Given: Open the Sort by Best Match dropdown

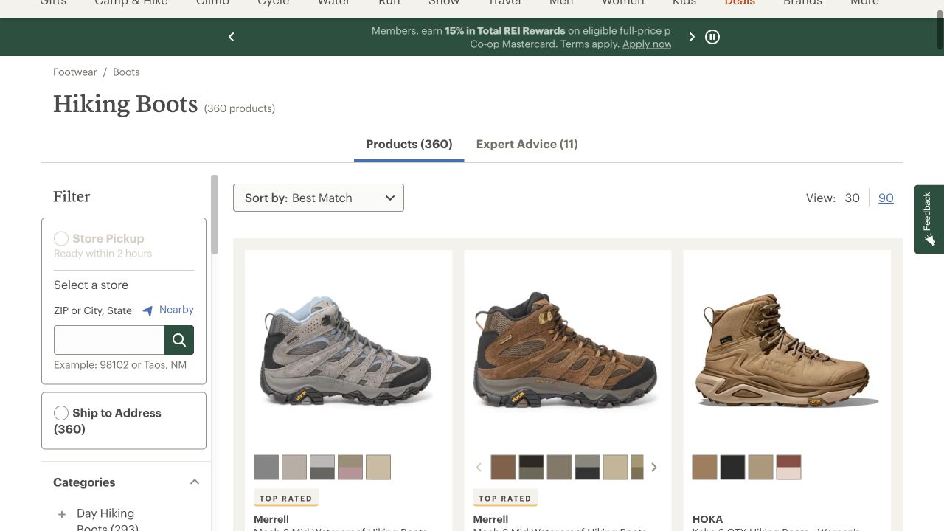Looking at the screenshot, I should pyautogui.click(x=319, y=198).
